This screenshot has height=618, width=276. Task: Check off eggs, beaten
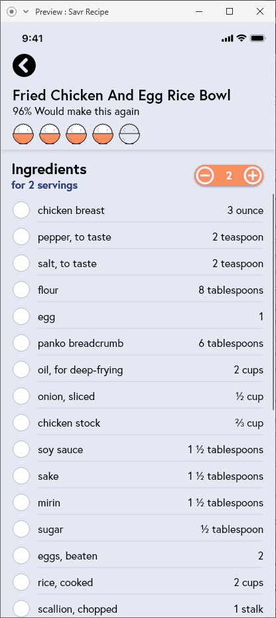coord(21,556)
